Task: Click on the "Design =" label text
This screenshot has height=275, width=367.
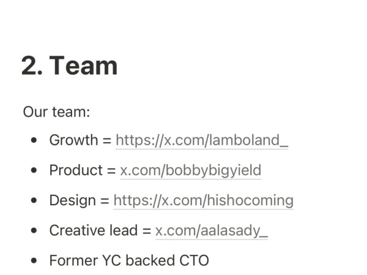Action: coord(80,200)
